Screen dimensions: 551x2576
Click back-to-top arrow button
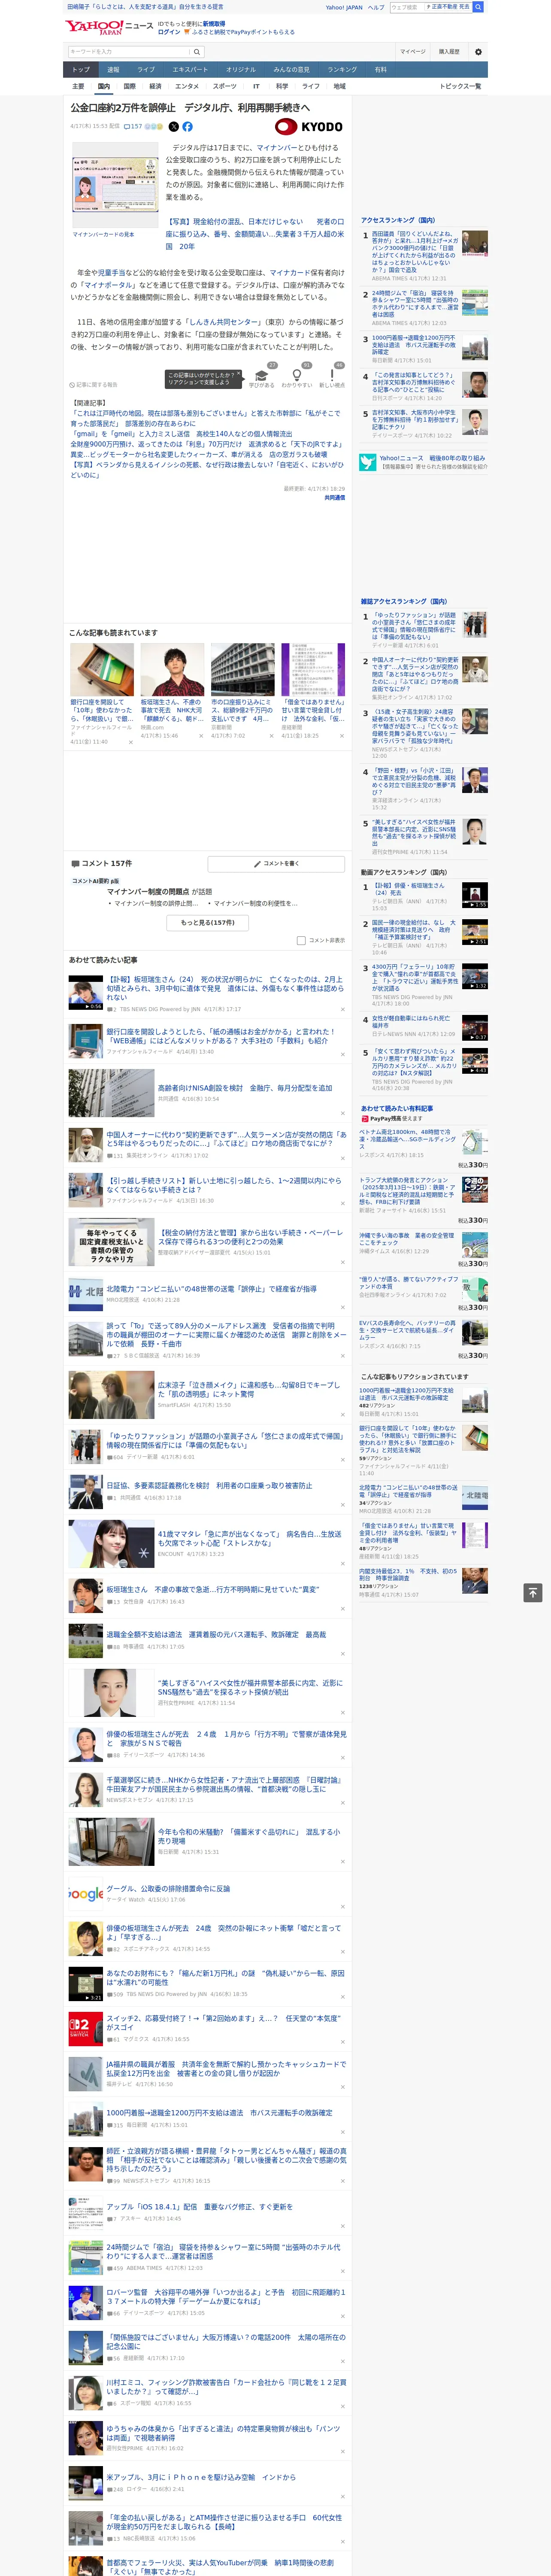tap(533, 1592)
